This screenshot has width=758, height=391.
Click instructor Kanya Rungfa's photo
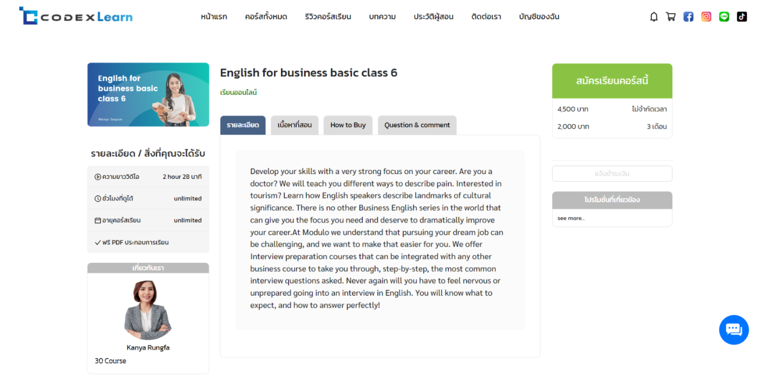click(148, 310)
